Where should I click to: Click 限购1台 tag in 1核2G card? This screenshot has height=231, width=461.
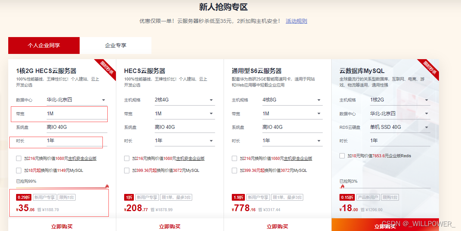click(x=67, y=197)
